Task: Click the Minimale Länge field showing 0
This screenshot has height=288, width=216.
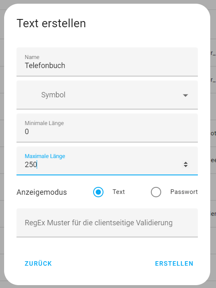Action: (107, 128)
